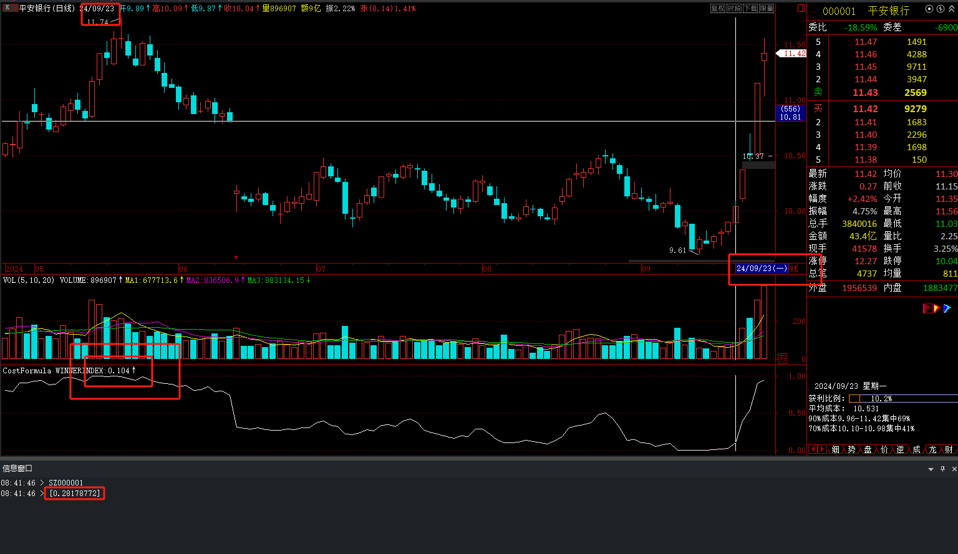Open the 盘 tab in quote panel

pos(868,449)
